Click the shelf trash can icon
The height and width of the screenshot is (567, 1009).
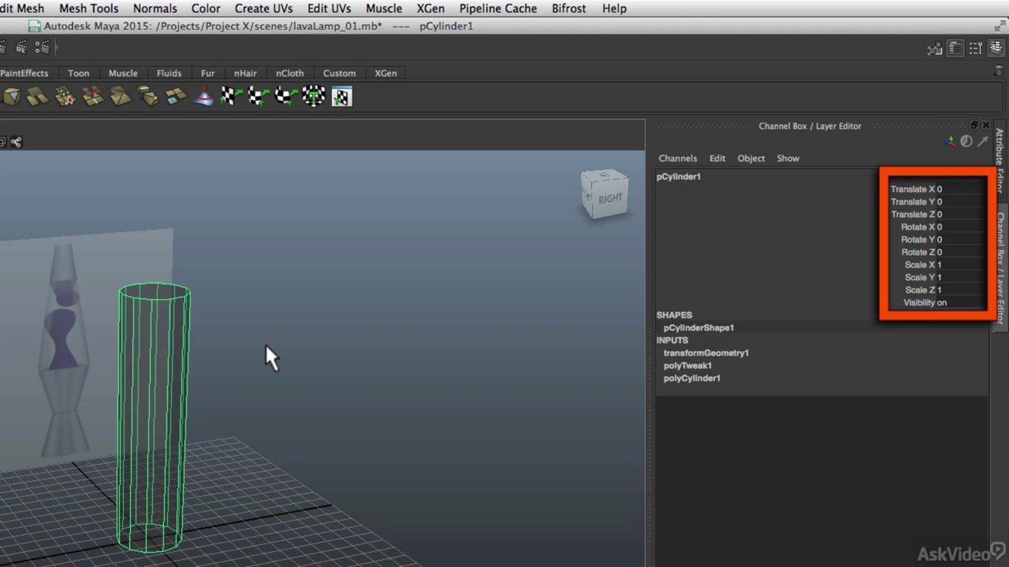pyautogui.click(x=999, y=71)
